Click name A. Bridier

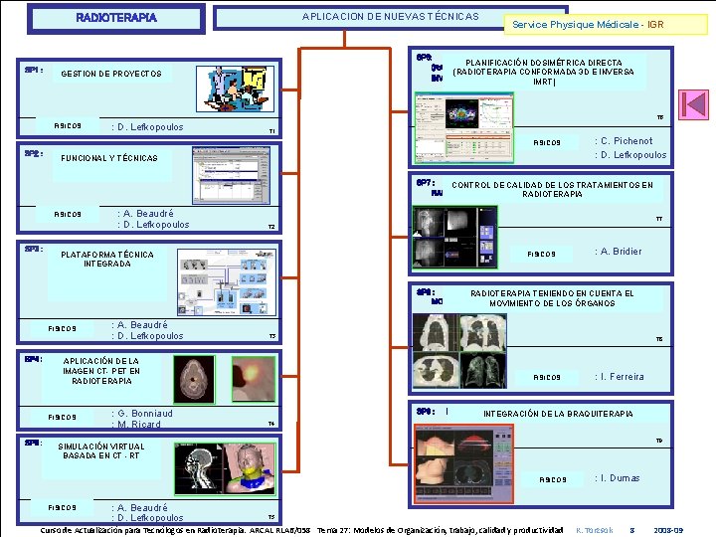(621, 252)
